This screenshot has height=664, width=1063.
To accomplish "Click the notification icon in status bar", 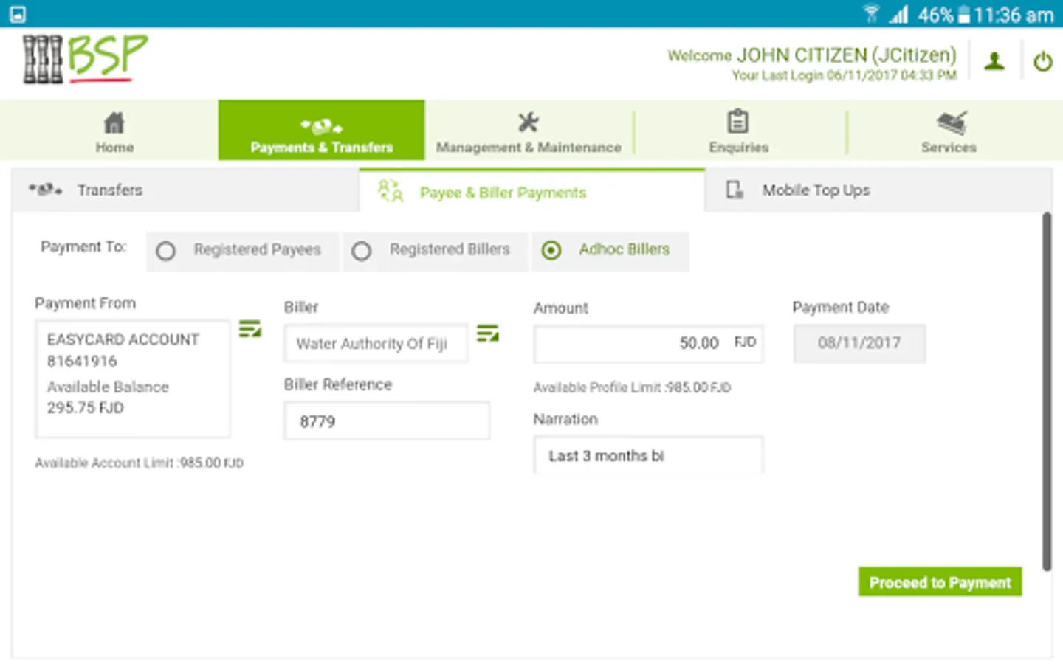I will point(18,14).
